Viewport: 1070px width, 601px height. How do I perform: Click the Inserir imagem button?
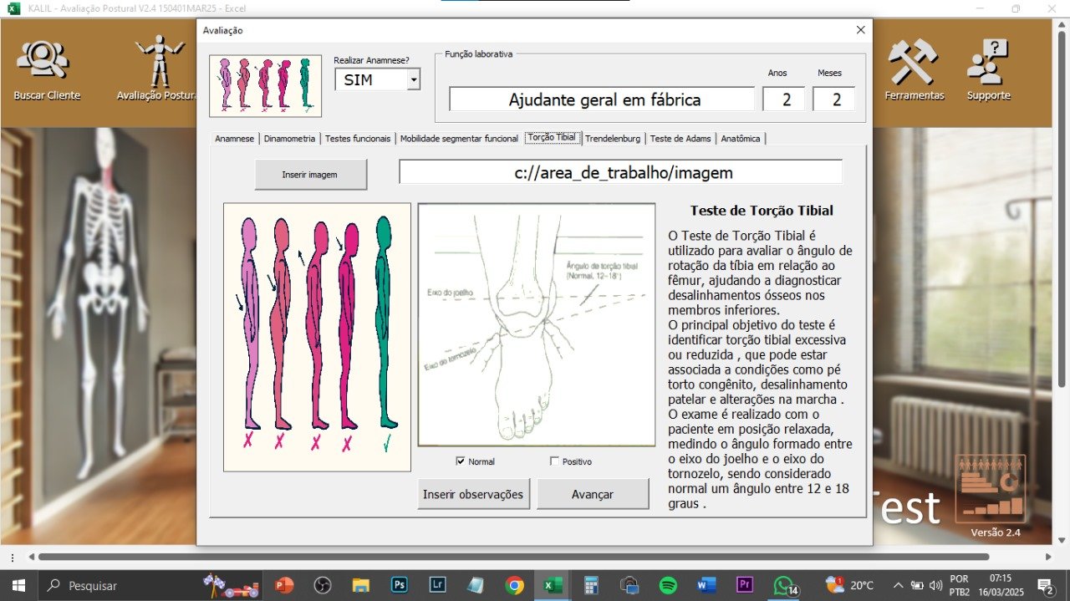coord(310,175)
